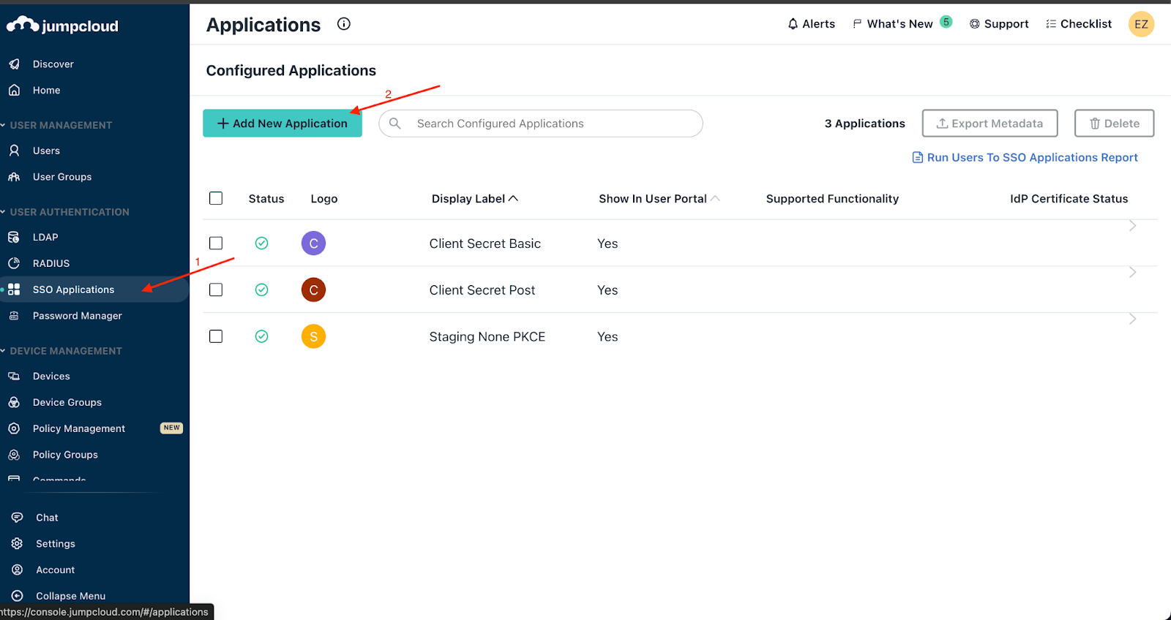Click the RADIUS icon in sidebar
Screen dimensions: 1171x620
tap(14, 263)
